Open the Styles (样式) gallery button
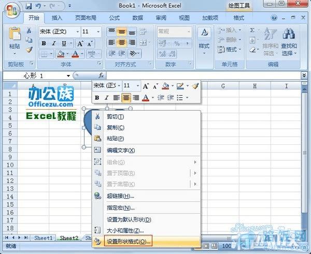This screenshot has height=254, width=311. [204, 42]
